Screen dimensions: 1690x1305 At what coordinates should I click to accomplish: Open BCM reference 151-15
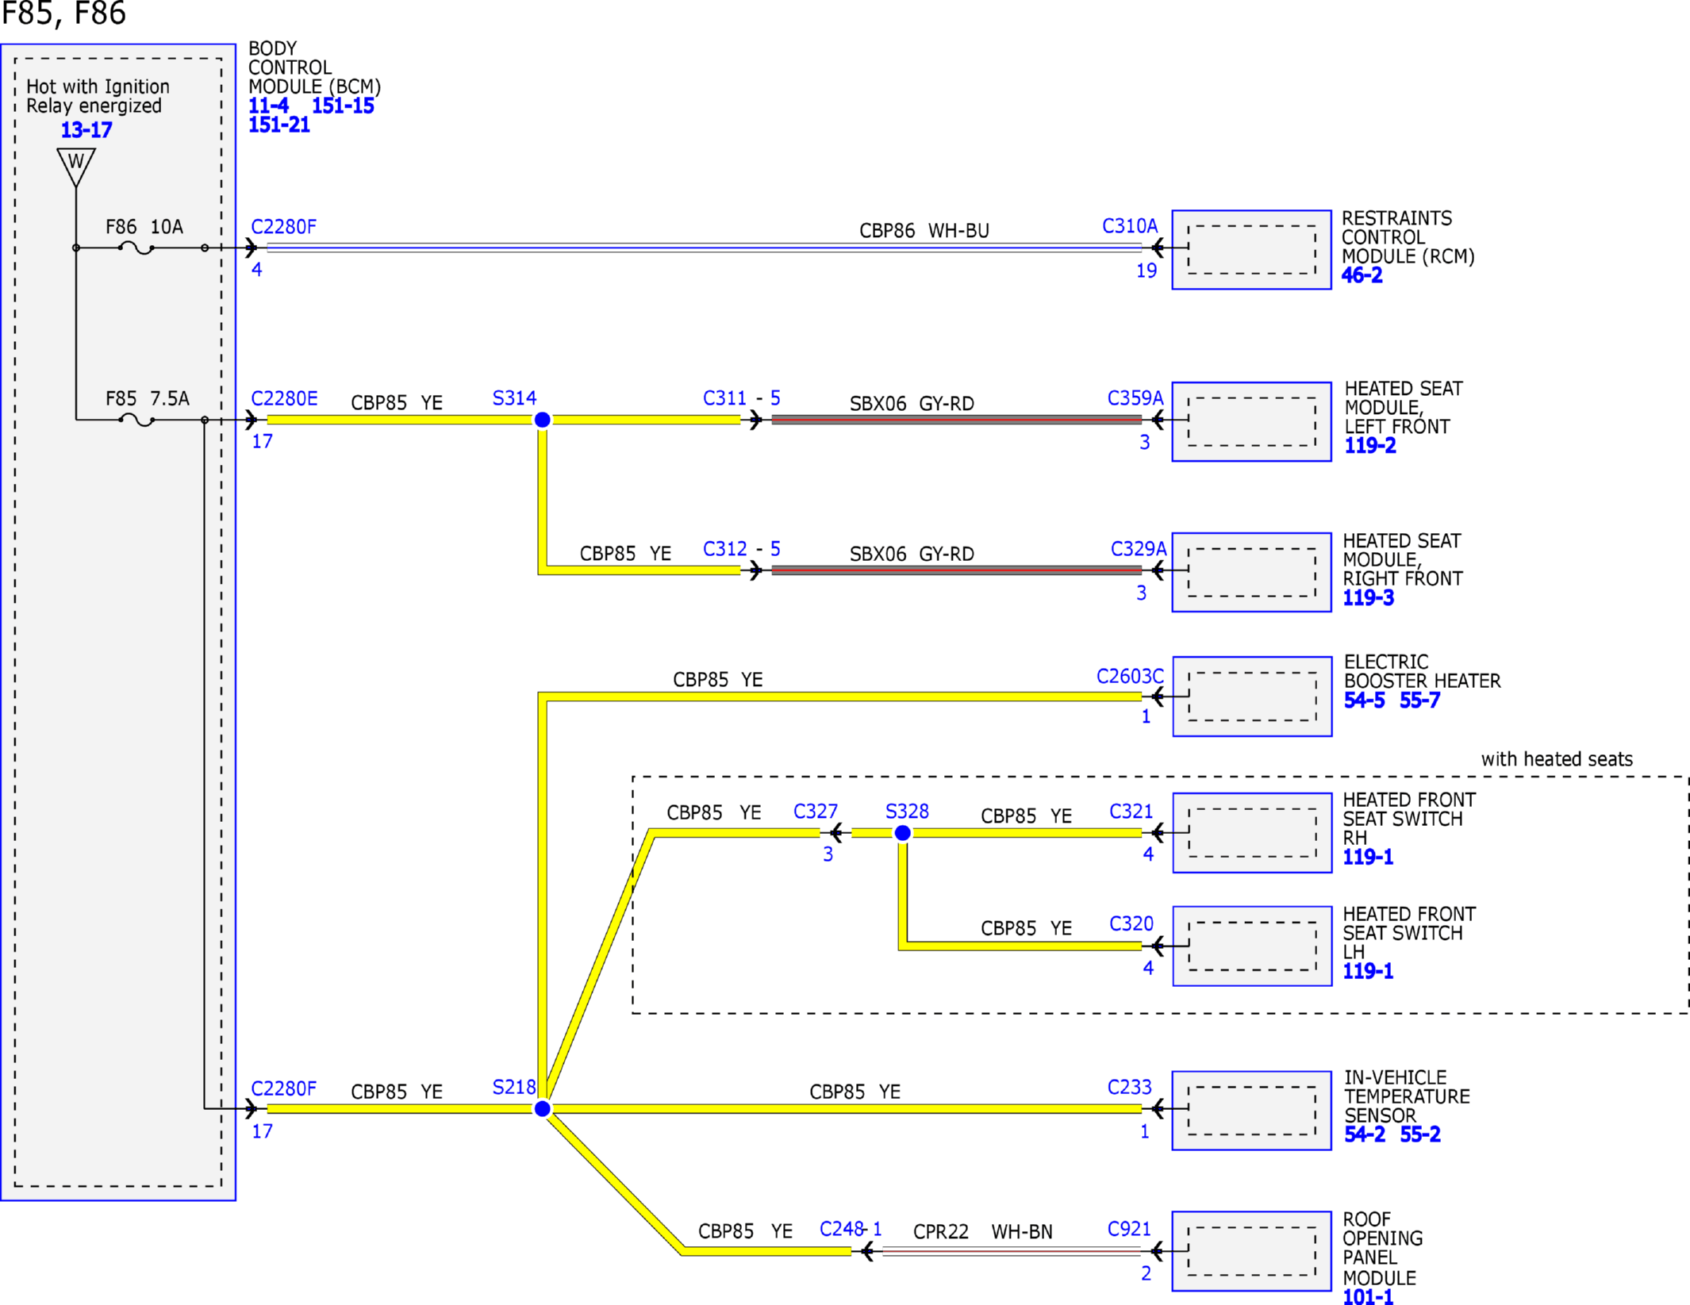click(x=343, y=106)
